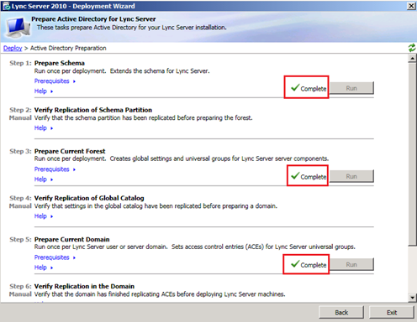
Task: Click the scrollbar down arrow
Action: click(x=412, y=298)
